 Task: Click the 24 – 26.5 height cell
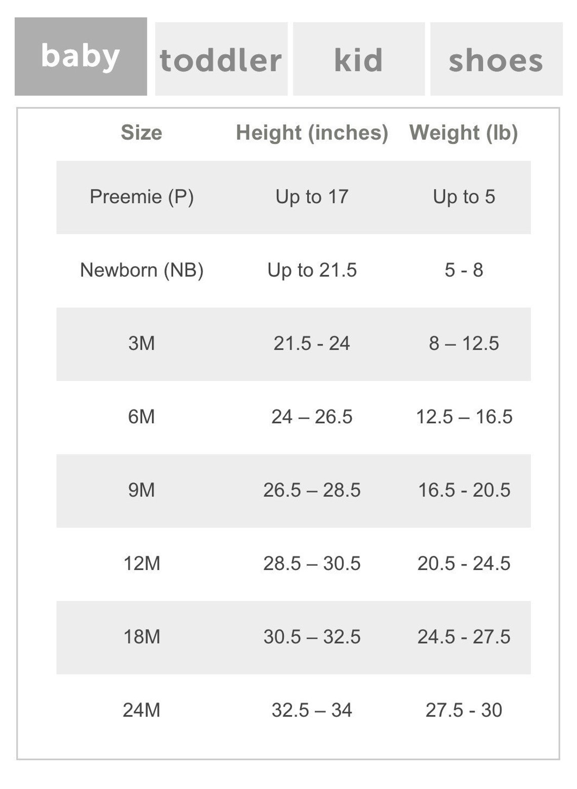point(312,417)
